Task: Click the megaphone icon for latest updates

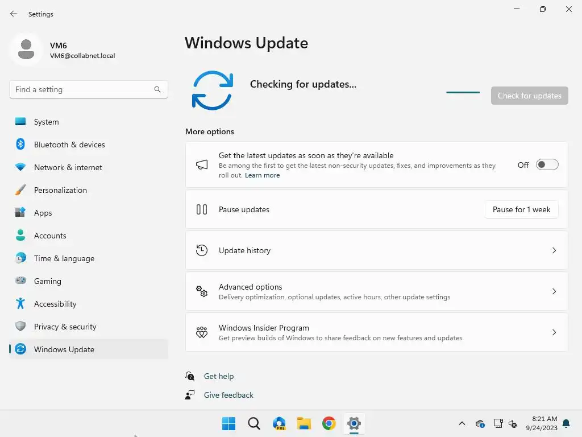Action: [202, 164]
